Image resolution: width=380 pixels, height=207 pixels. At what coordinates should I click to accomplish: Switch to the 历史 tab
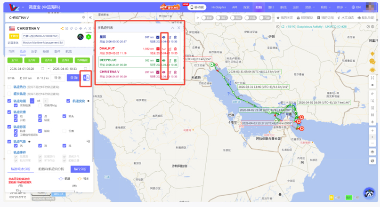[34, 51]
